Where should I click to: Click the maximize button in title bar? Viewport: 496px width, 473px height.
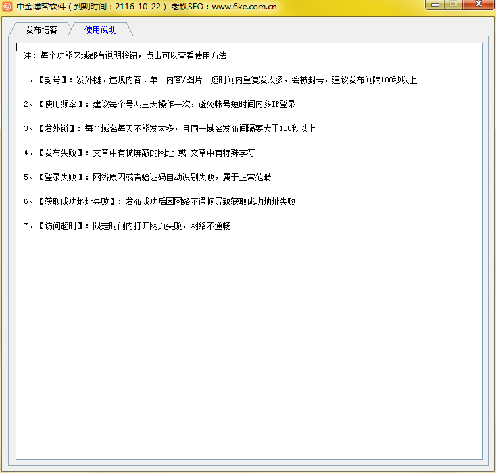453,4
